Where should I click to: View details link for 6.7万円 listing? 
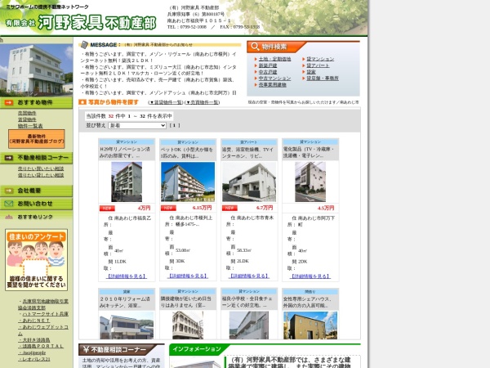coord(249,276)
